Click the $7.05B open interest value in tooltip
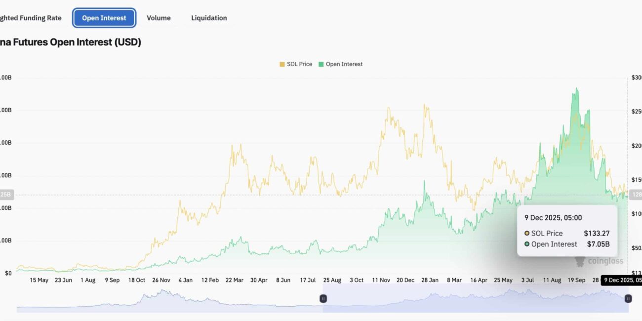Screen dimensions: 642x321 (x=598, y=244)
